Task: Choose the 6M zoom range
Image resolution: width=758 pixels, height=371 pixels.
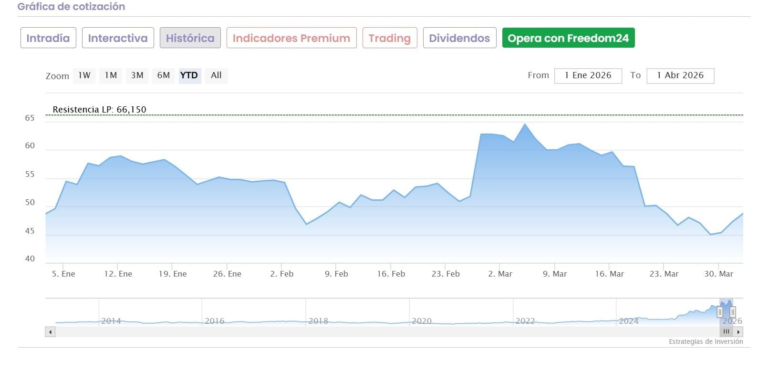Action: tap(164, 75)
